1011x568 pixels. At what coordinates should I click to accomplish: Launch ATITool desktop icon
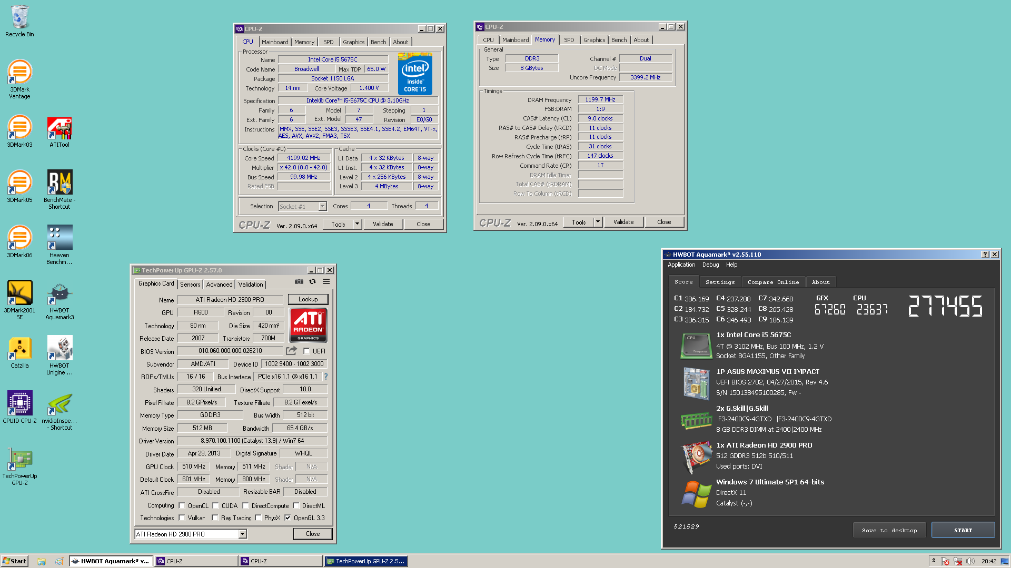pos(60,131)
